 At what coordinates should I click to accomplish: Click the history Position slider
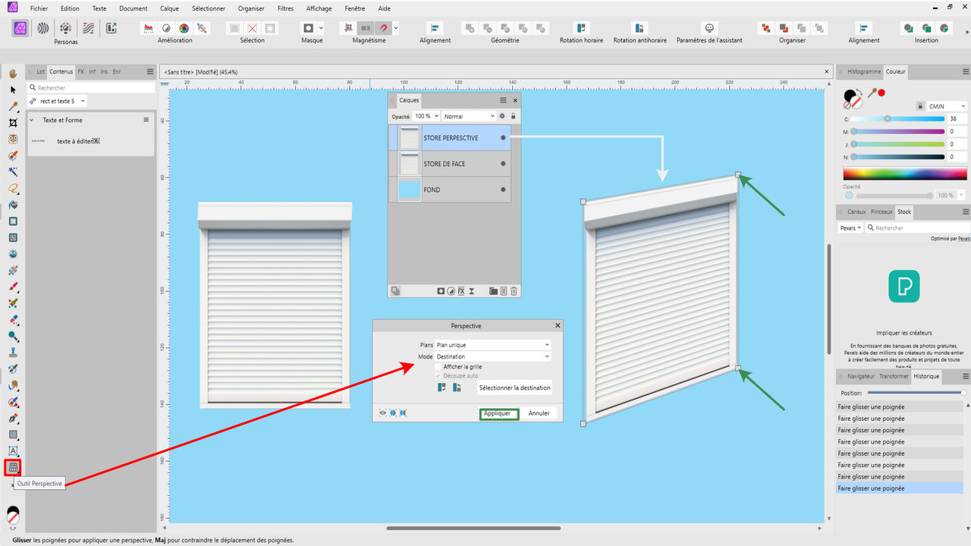[916, 393]
